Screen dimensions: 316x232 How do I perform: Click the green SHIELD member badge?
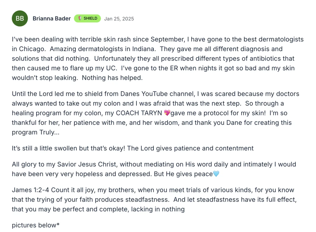coord(87,18)
